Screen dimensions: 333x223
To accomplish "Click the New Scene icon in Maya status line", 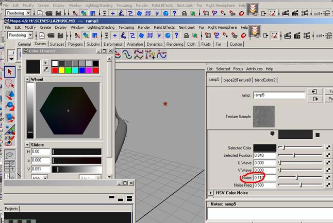I will coord(42,35).
